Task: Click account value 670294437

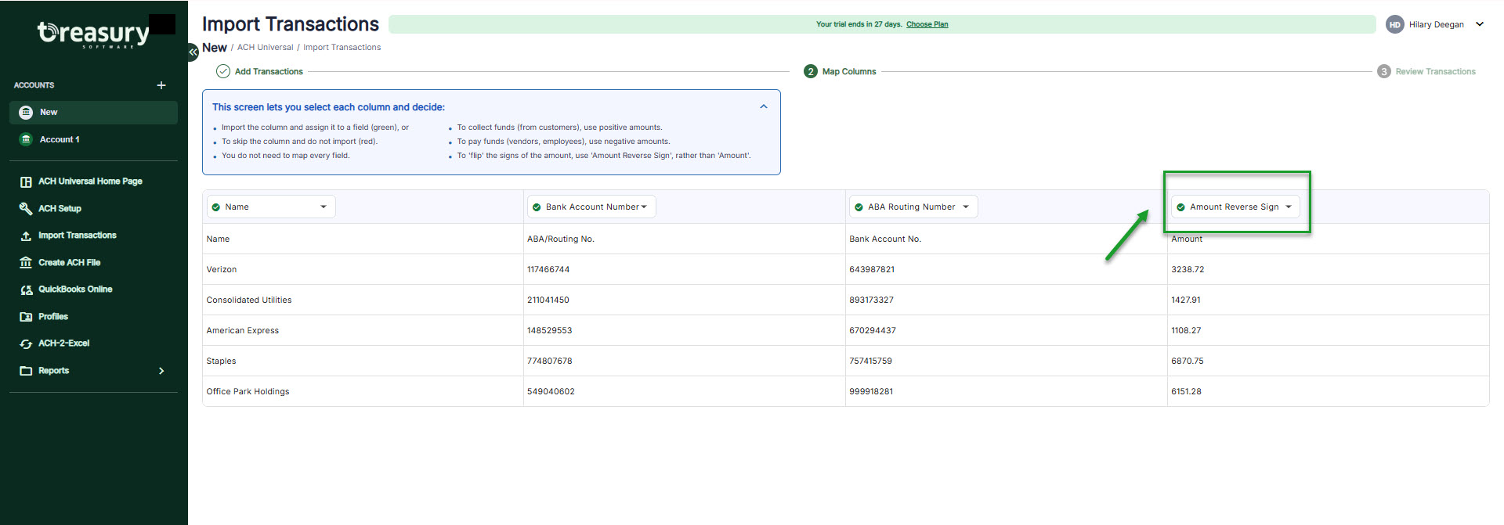Action: (873, 331)
